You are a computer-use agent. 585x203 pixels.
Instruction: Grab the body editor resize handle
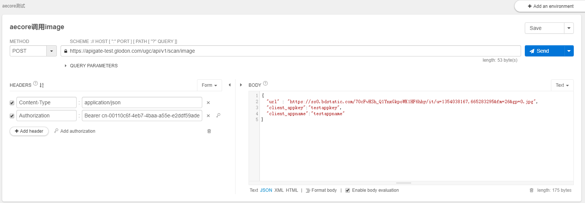(x=403, y=183)
